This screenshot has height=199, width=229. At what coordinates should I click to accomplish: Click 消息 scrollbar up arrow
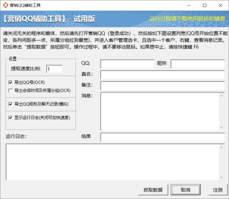point(222,96)
